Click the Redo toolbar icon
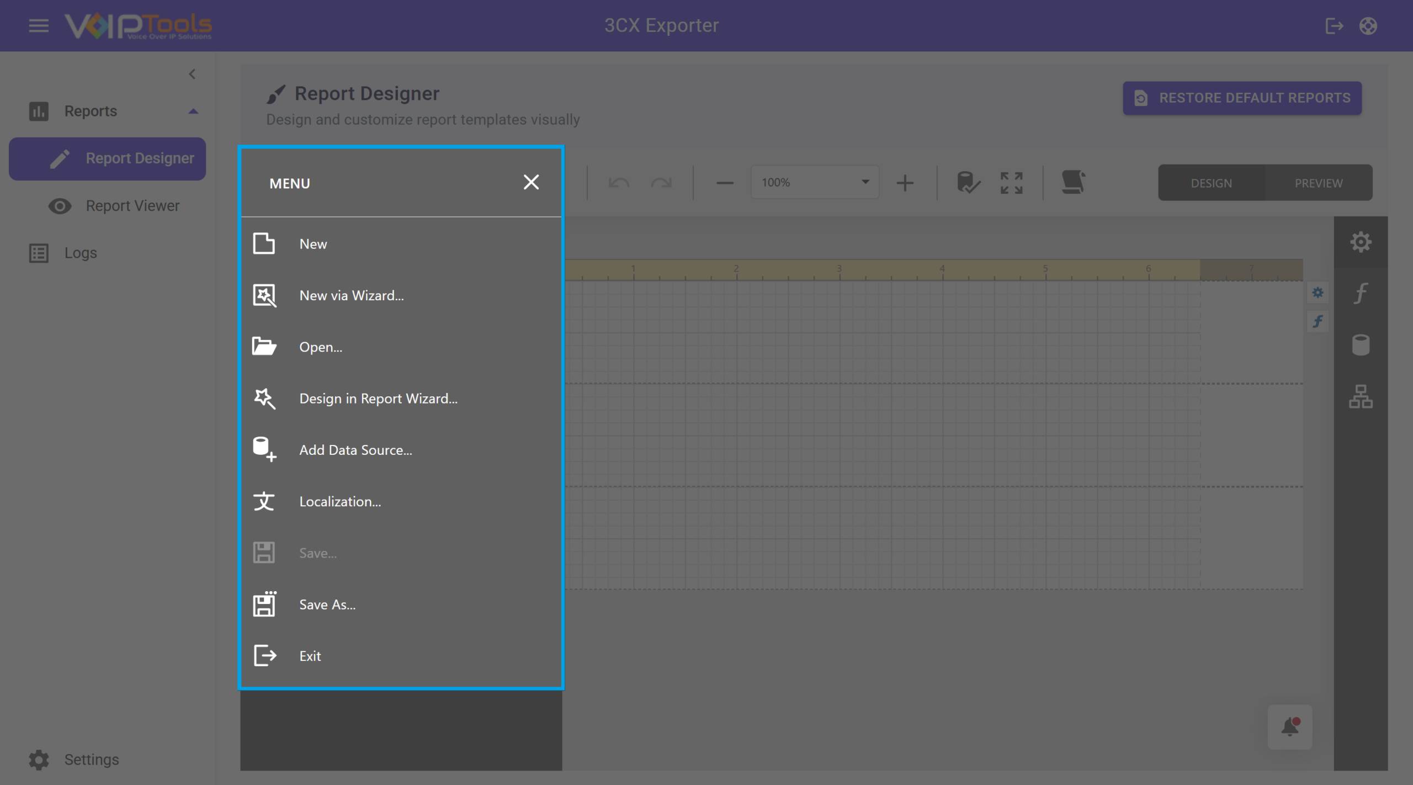The image size is (1413, 785). point(661,183)
